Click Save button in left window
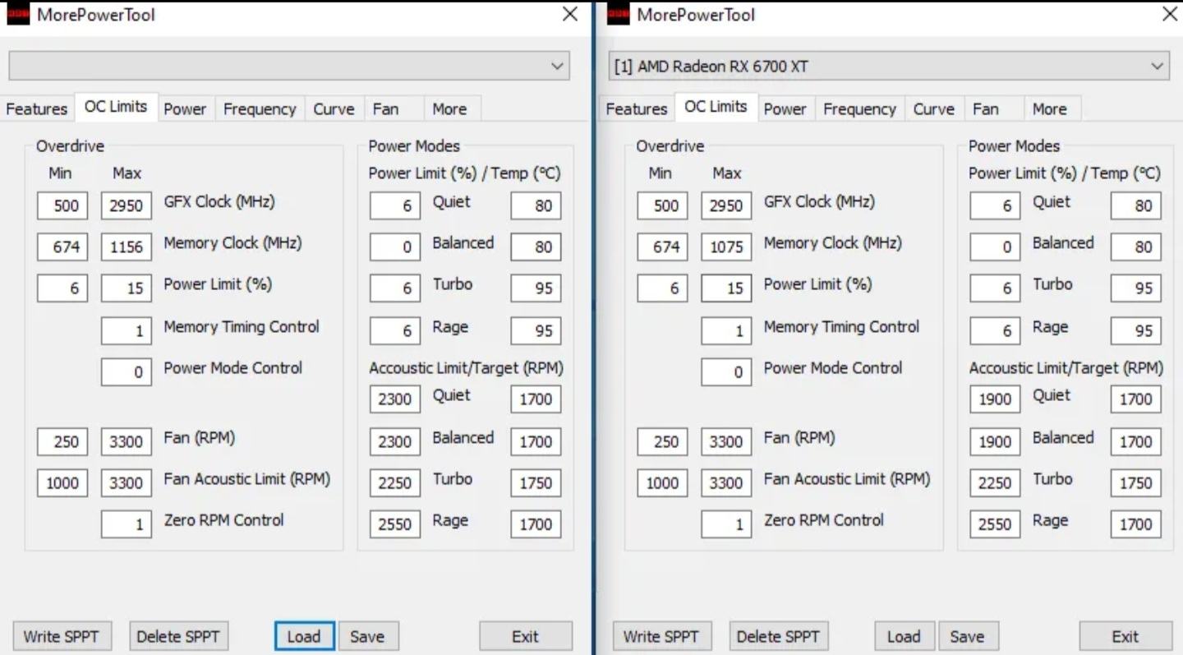This screenshot has height=655, width=1183. coord(367,636)
